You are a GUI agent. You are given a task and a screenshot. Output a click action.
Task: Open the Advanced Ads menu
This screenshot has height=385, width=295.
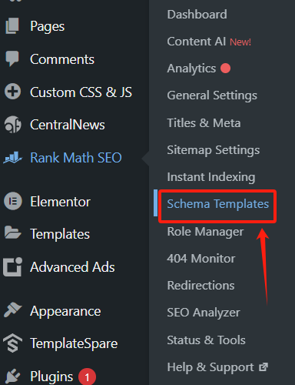coord(72,267)
